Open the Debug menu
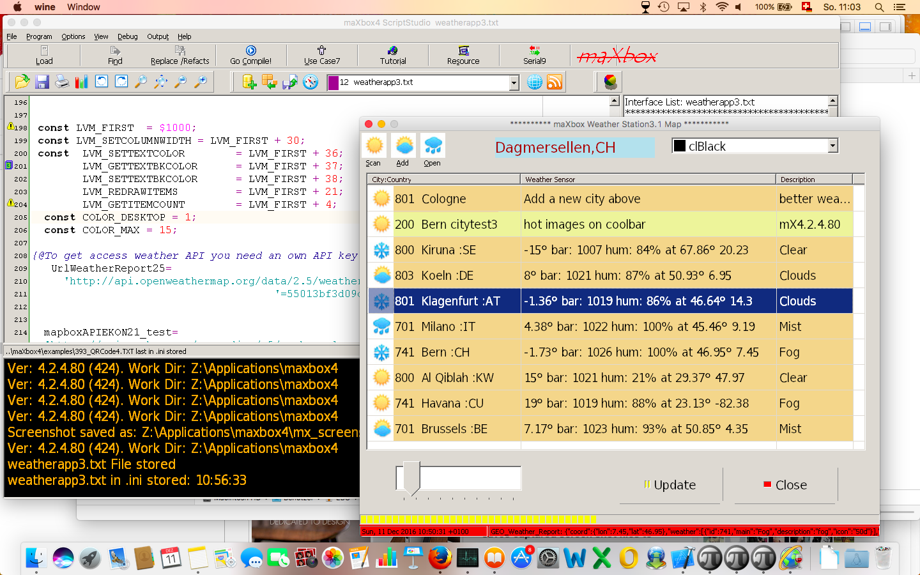This screenshot has height=575, width=920. coord(127,36)
